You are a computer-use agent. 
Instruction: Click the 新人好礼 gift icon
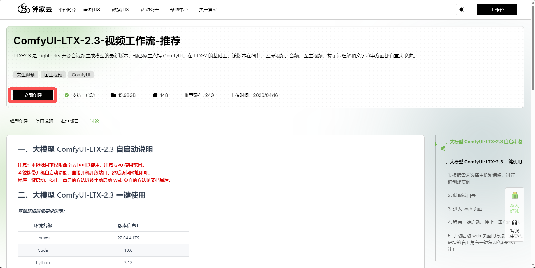point(515,195)
